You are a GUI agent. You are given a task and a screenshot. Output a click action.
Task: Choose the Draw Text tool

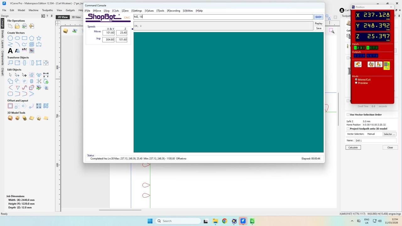[x=10, y=51]
